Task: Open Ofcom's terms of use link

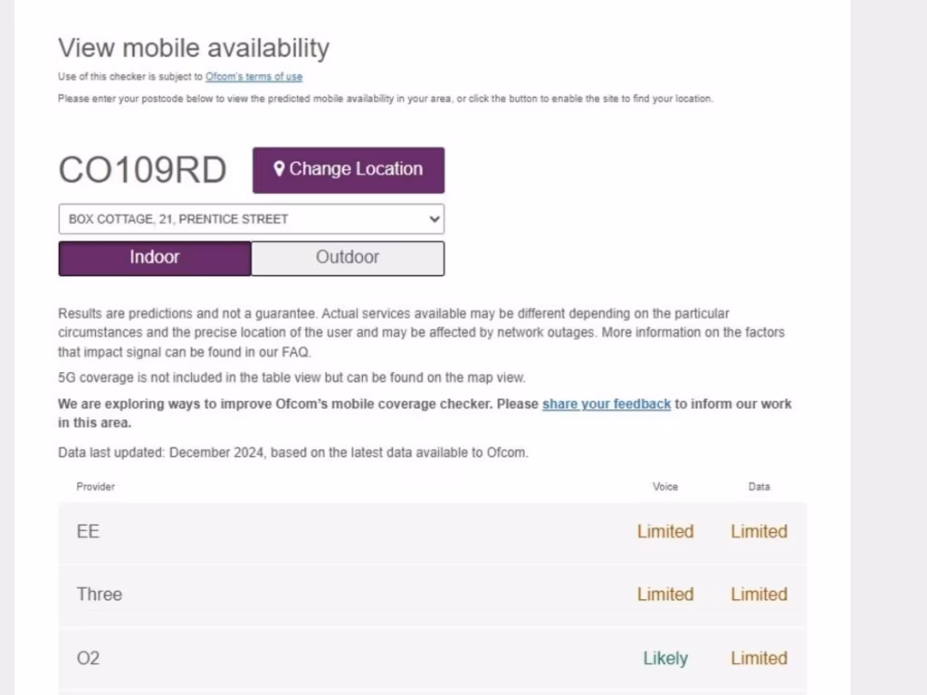Action: (253, 77)
